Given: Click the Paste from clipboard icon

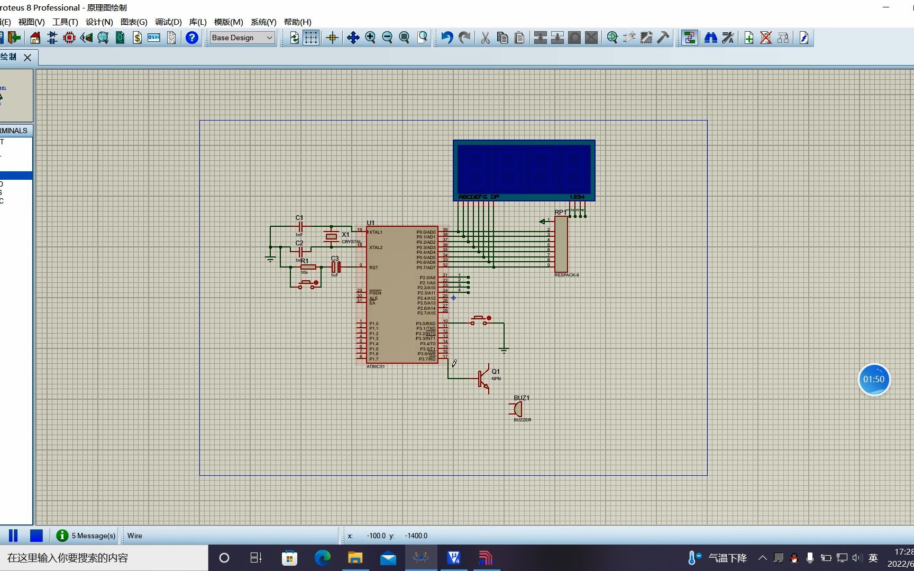Looking at the screenshot, I should coord(519,38).
